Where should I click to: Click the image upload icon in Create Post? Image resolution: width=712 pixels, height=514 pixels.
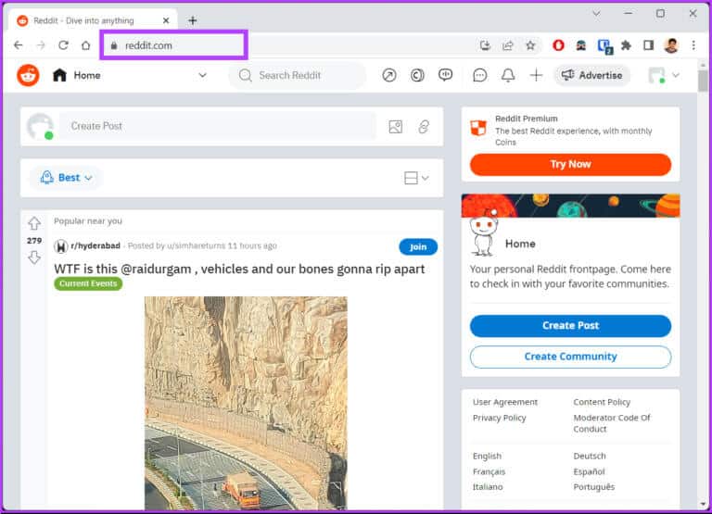tap(396, 127)
